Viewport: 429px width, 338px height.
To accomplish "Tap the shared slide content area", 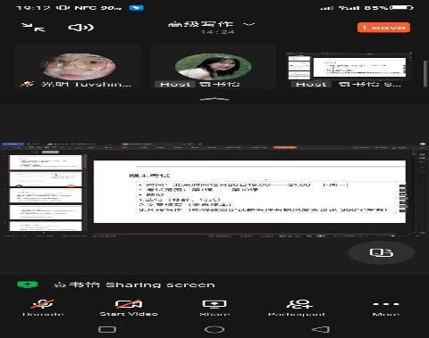I will click(x=249, y=192).
